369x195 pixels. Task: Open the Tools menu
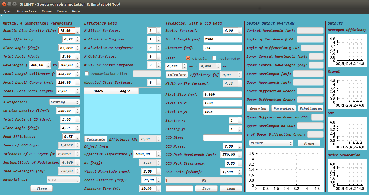click(62, 11)
